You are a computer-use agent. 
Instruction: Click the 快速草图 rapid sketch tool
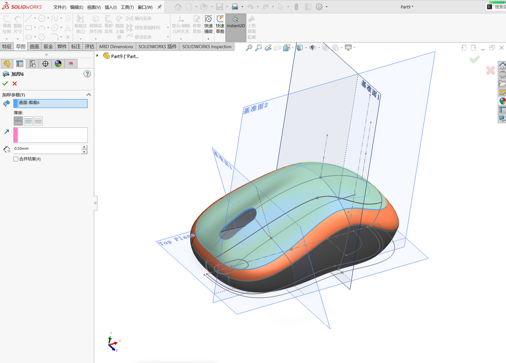[220, 25]
